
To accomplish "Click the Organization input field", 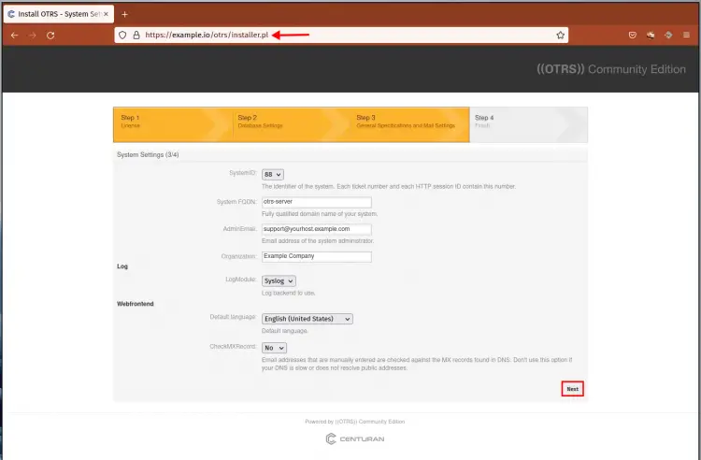I will click(317, 256).
